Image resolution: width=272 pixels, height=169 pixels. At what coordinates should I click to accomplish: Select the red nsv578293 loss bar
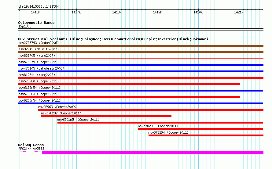200,129
